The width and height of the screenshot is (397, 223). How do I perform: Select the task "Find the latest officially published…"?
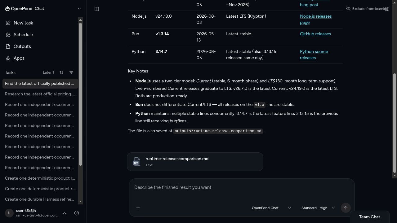[40, 83]
